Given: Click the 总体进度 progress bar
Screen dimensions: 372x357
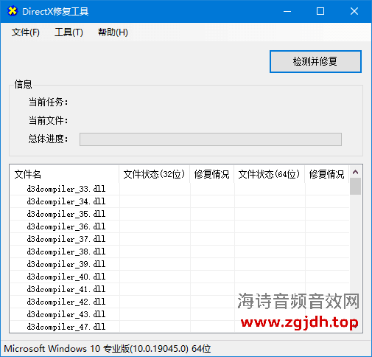Looking at the screenshot, I should (211, 139).
